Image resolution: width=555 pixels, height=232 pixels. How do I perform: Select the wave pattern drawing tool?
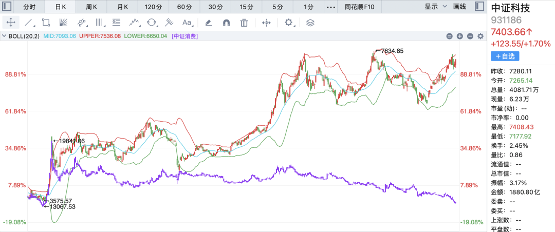[x=134, y=23]
